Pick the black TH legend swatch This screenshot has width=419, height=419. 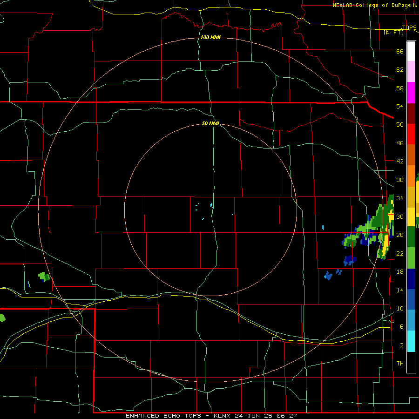coord(411,362)
